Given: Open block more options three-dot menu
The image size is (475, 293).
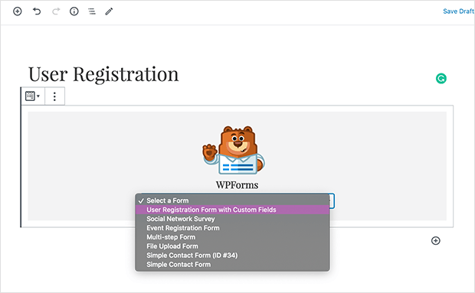Looking at the screenshot, I should [x=54, y=96].
